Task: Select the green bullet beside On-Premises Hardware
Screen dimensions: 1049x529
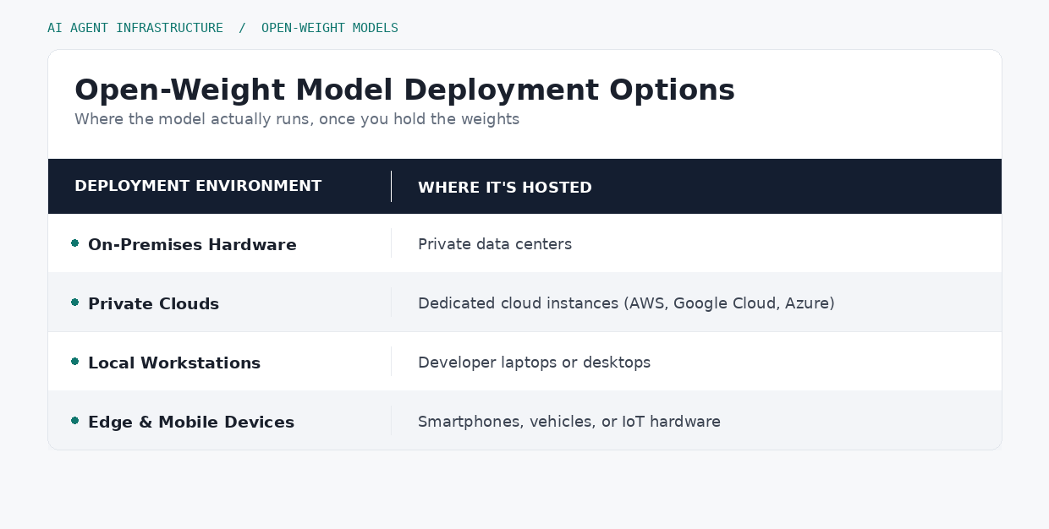Action: pyautogui.click(x=75, y=243)
